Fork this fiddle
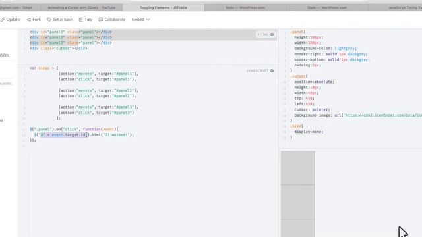 34,20
